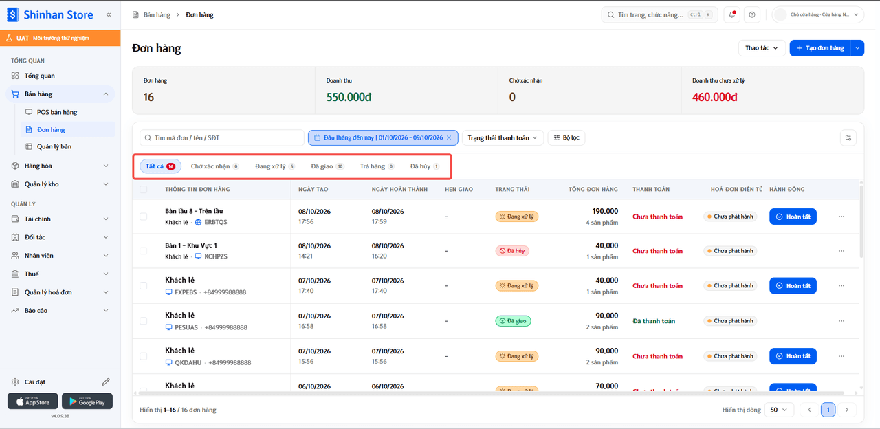Tick the checkbox for Bàn 1 - Khu Vực 1 order
880x429 pixels.
coord(144,251)
